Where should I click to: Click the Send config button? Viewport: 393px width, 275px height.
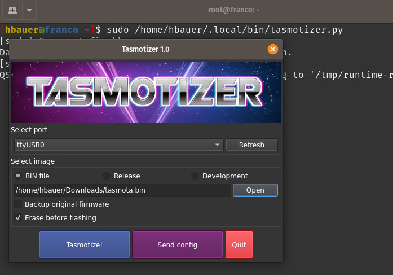coord(178,245)
